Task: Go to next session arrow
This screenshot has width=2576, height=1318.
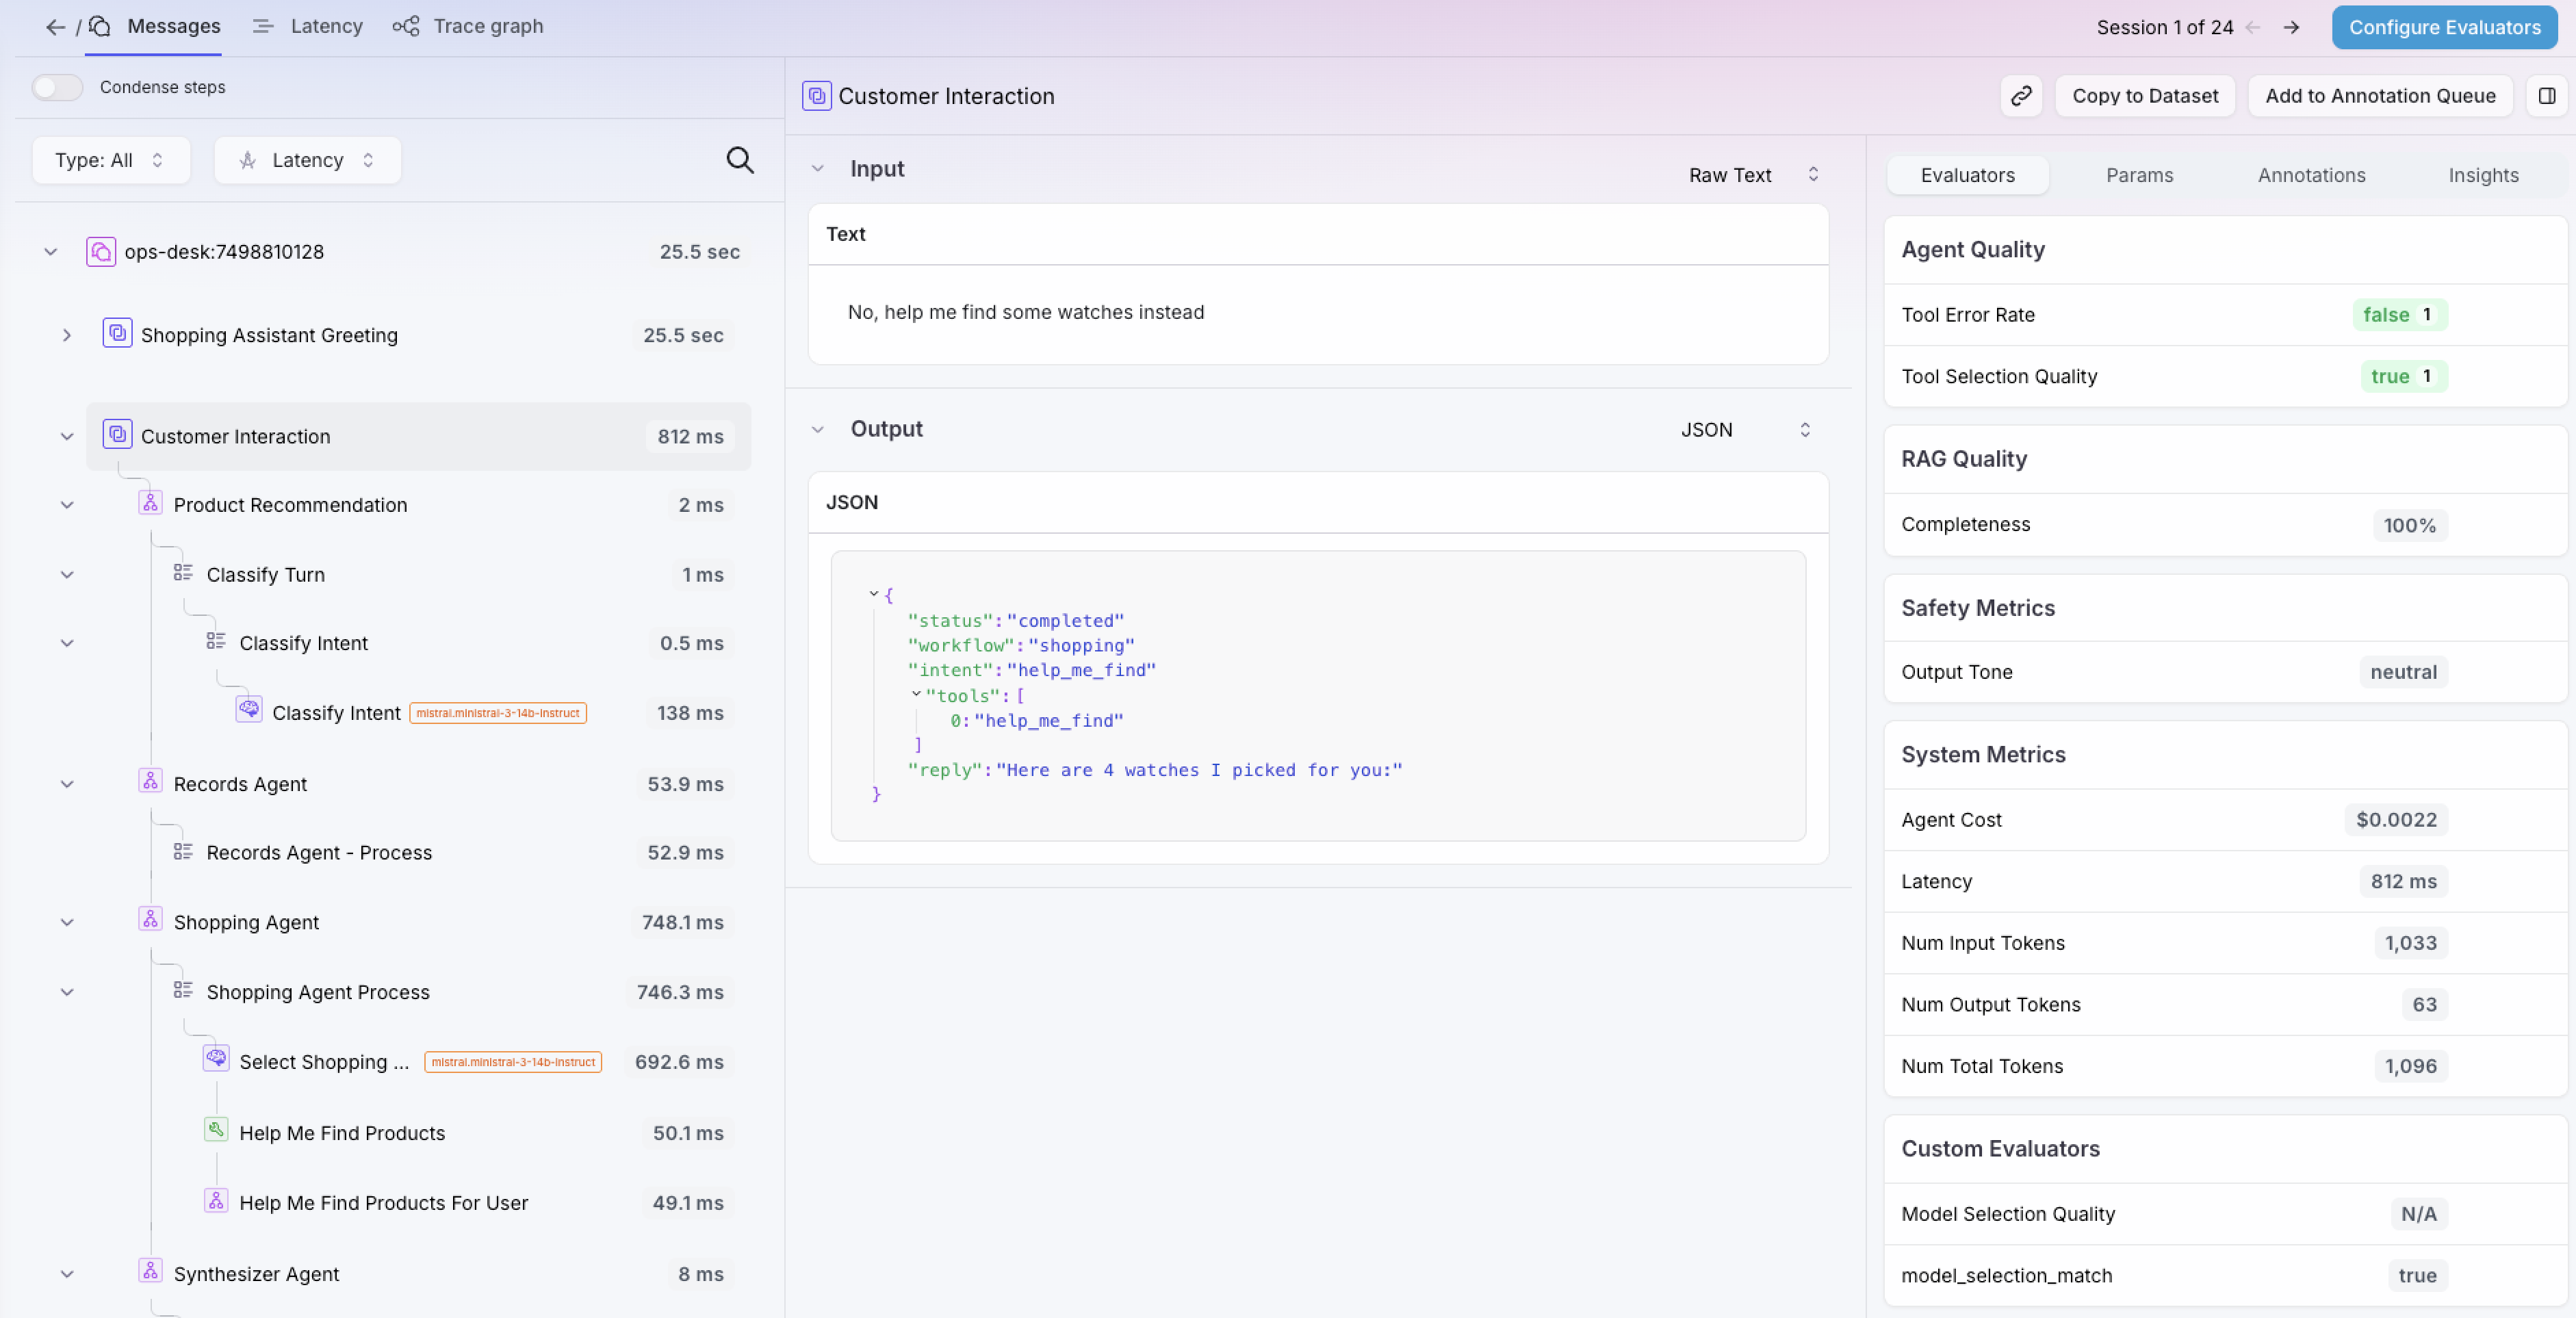Action: pyautogui.click(x=2291, y=27)
